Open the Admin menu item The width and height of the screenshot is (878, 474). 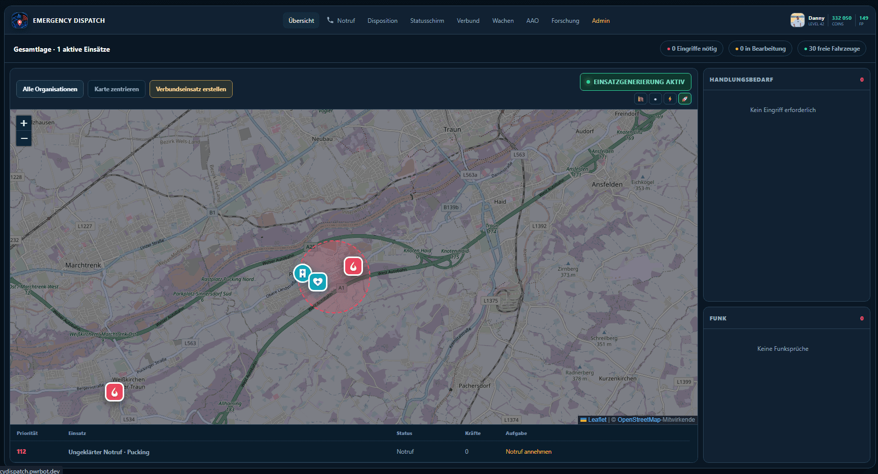601,21
